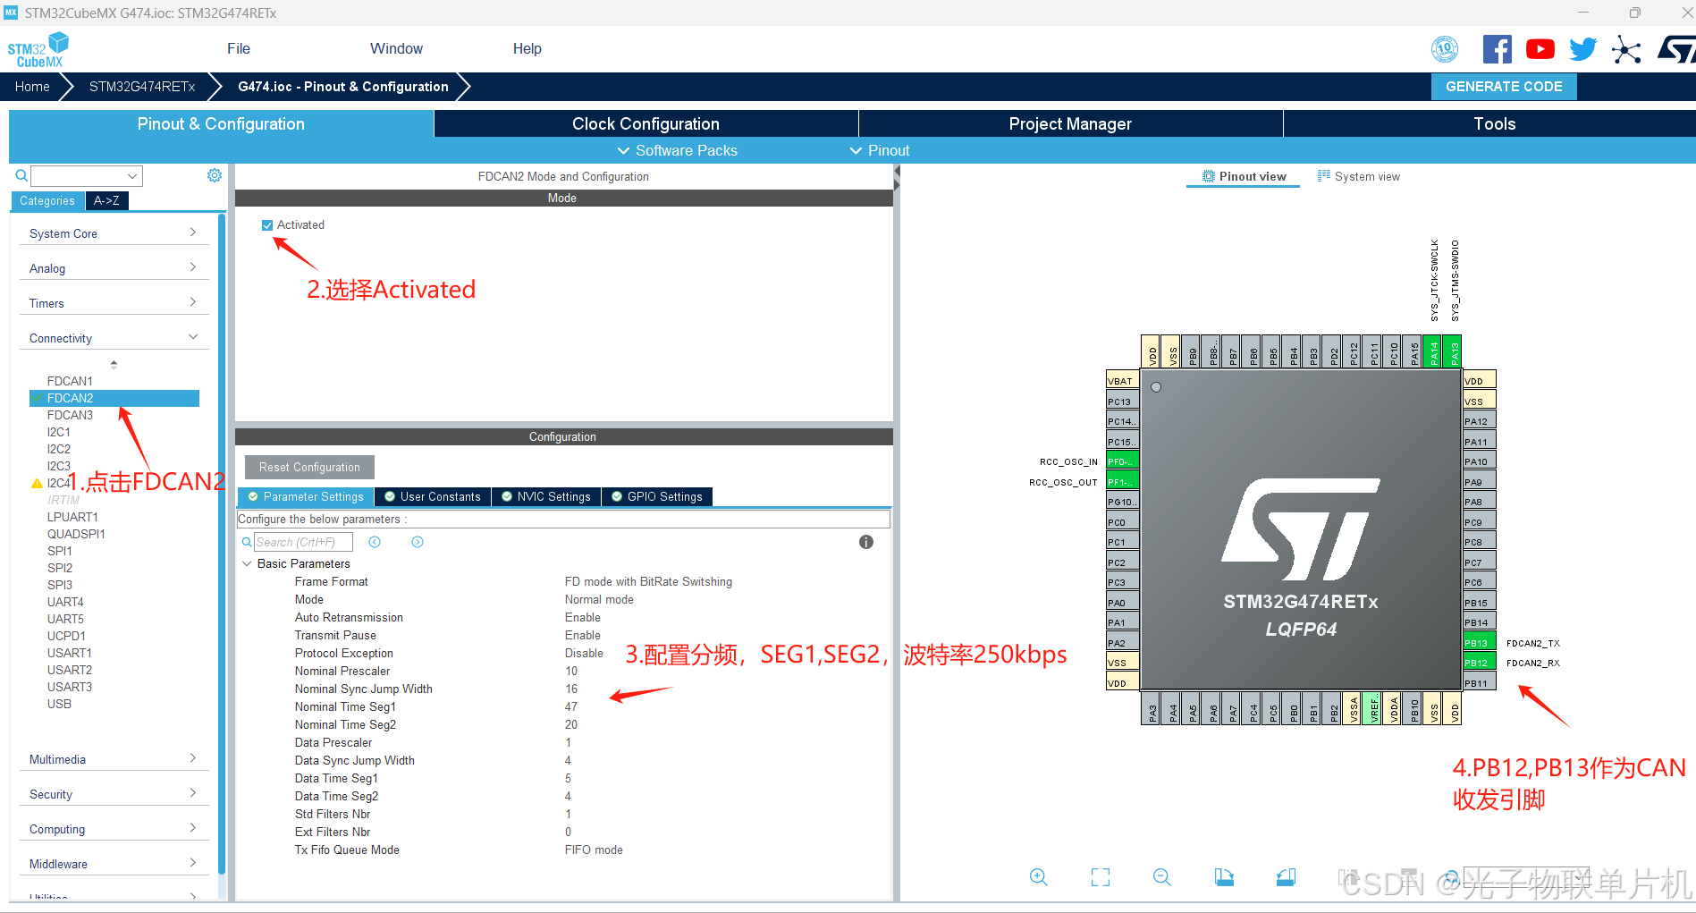Click the ST community network icon

click(x=1626, y=49)
